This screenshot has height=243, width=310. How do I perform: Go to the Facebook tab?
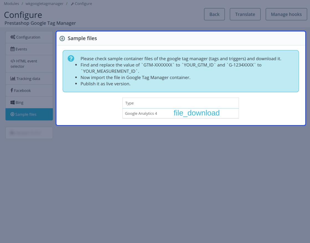29,91
